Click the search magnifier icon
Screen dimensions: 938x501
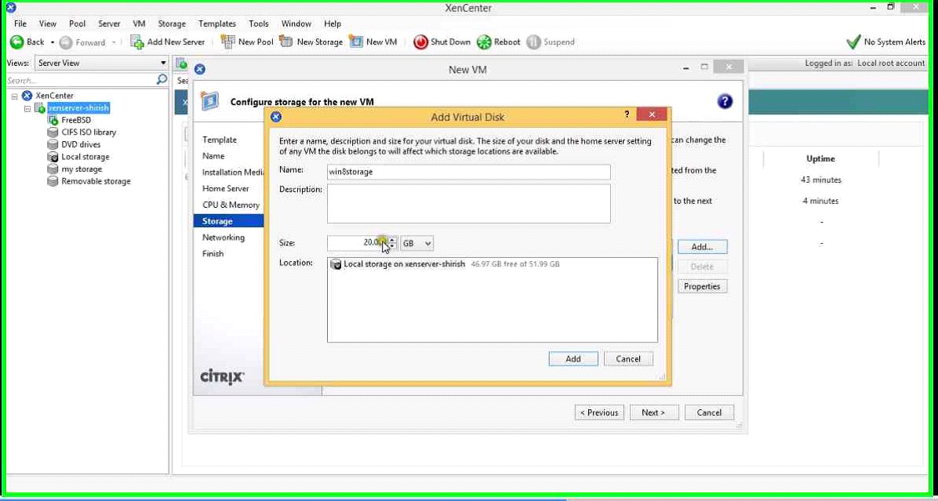pos(162,79)
